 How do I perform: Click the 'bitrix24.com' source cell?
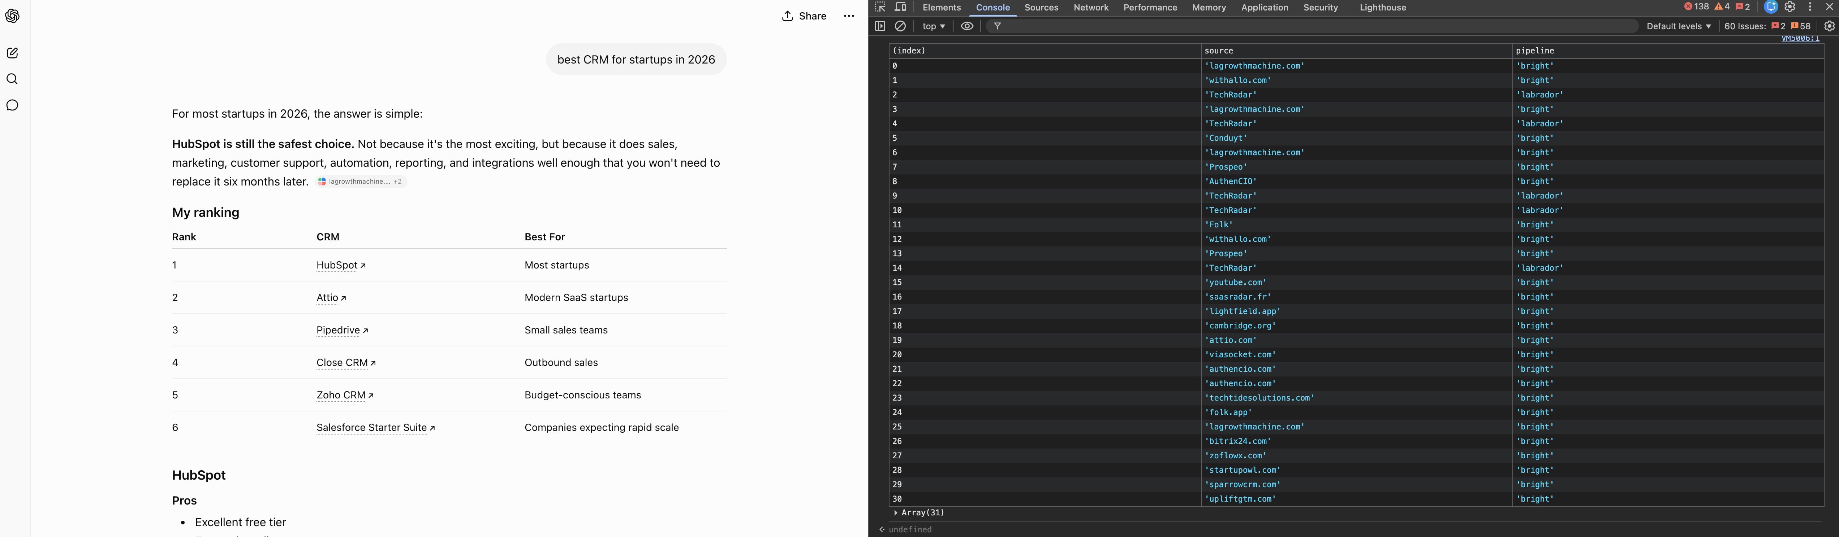click(1356, 441)
